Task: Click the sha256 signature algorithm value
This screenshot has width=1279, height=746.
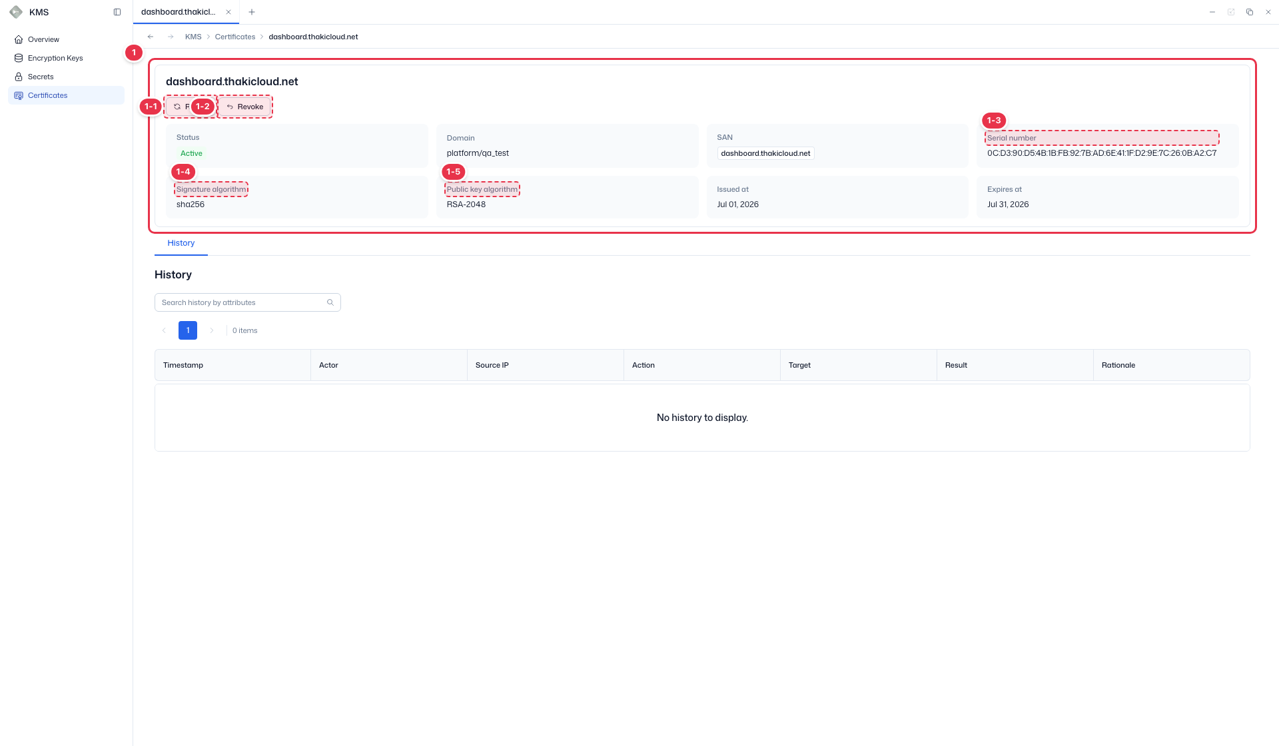Action: [191, 204]
